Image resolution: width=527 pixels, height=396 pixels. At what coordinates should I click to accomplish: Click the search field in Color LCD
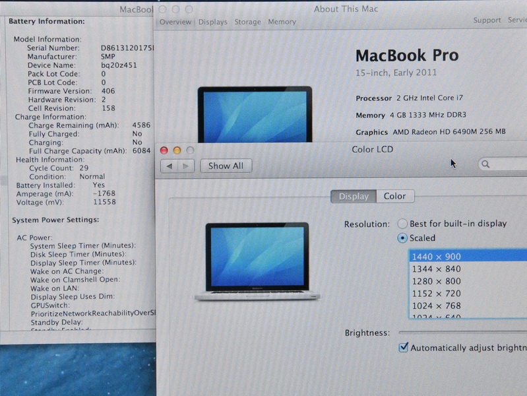(503, 164)
